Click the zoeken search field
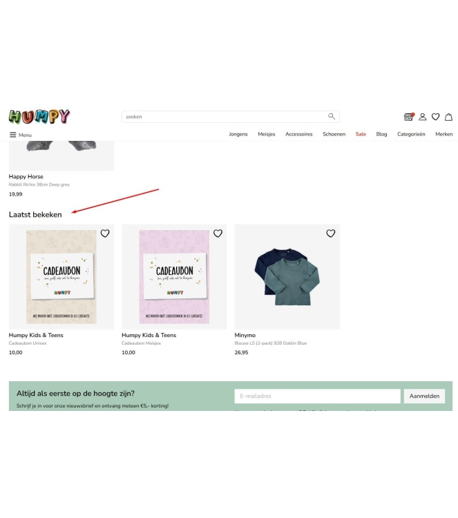This screenshot has height=518, width=458. point(230,117)
